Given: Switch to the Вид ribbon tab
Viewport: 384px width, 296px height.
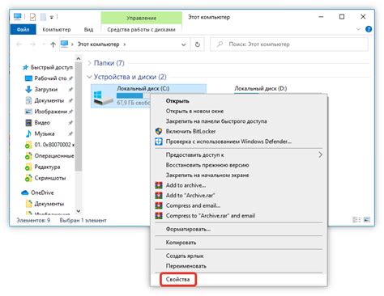Looking at the screenshot, I should coord(88,29).
